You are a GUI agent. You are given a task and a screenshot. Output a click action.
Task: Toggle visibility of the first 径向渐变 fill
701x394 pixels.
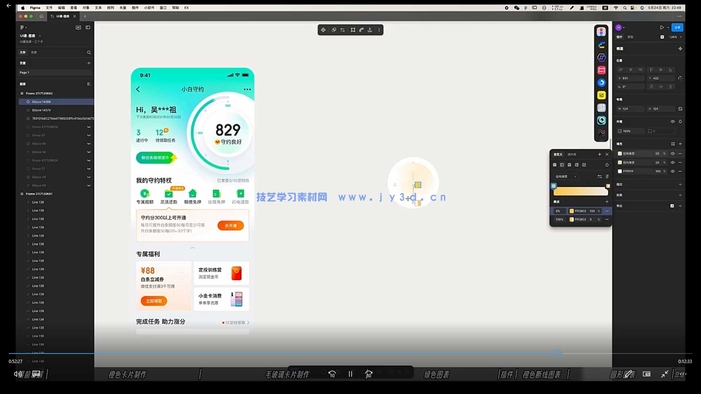[x=673, y=153]
